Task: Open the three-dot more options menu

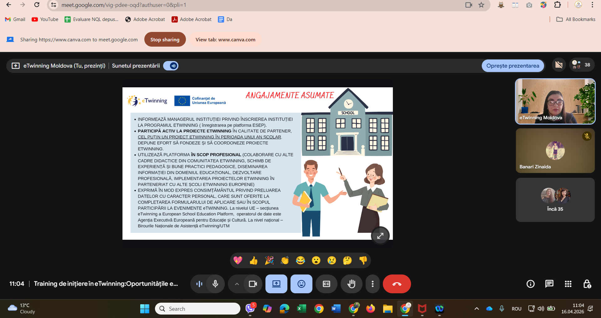Action: point(372,284)
